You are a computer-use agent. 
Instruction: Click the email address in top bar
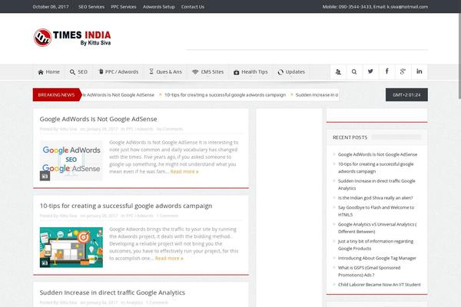pyautogui.click(x=407, y=6)
